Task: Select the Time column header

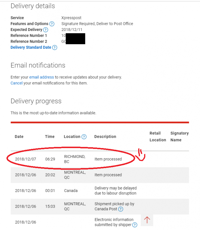Action: click(50, 137)
